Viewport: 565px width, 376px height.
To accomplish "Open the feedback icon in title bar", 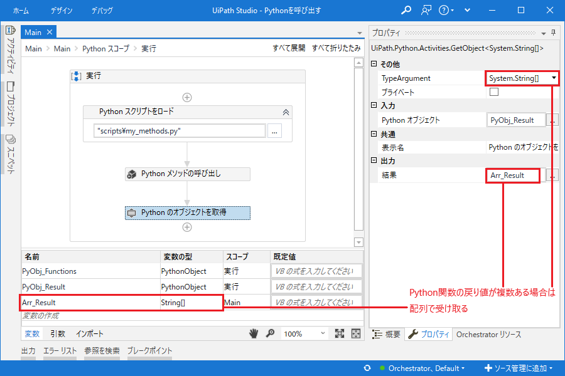I will (x=426, y=10).
